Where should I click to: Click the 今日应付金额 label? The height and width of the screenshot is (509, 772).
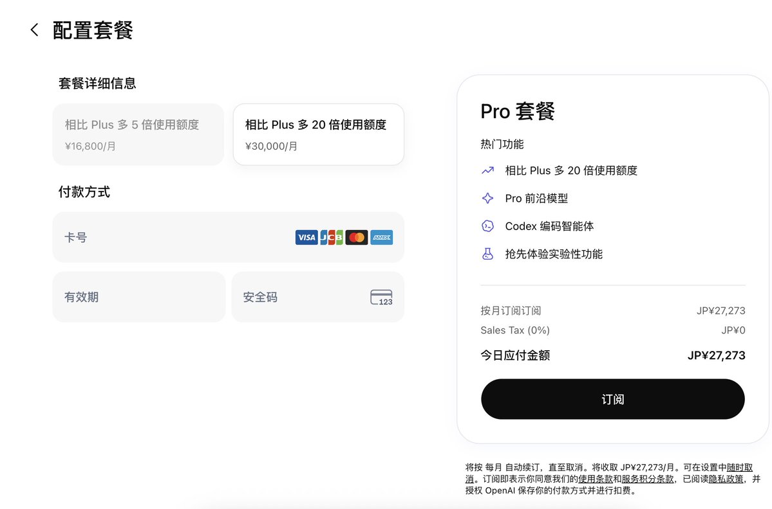point(515,355)
